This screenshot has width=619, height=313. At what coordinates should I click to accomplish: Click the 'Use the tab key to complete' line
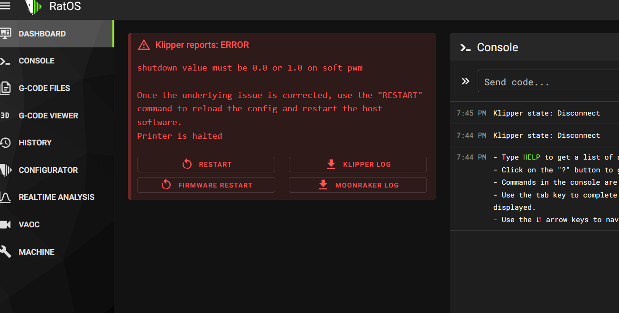point(556,195)
